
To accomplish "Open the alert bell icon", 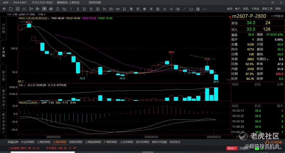I will click(x=58, y=9).
